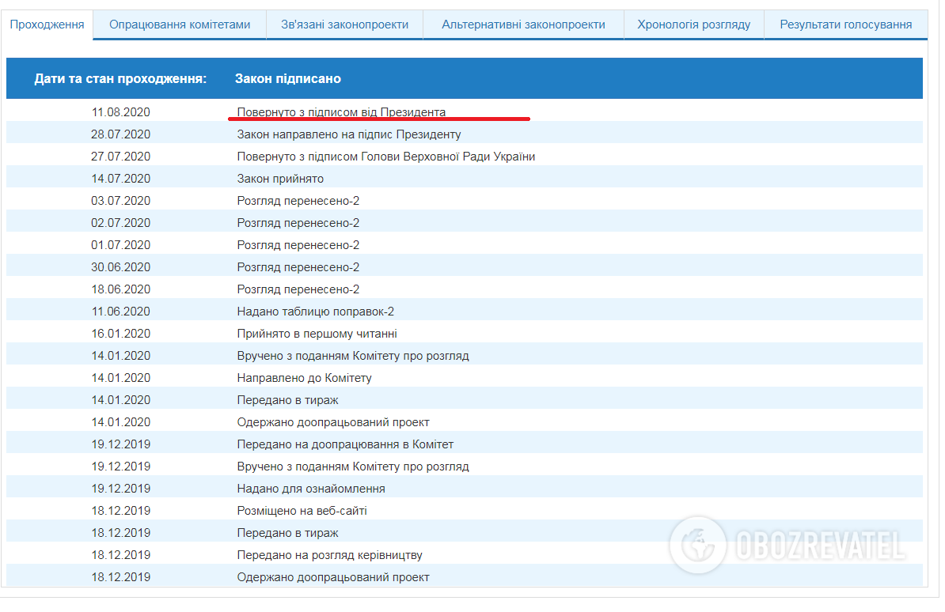Open the Хронологія розгляду tab
The width and height of the screenshot is (945, 612).
click(693, 25)
